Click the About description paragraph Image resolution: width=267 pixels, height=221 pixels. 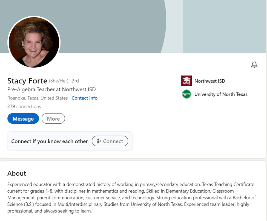[131, 198]
